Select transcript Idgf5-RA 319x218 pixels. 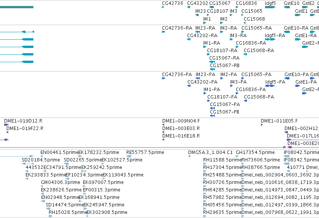coord(275,36)
